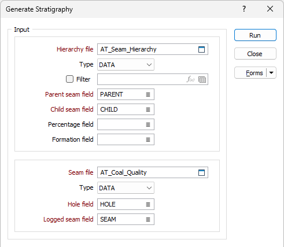Open field list for Parent seam field
This screenshot has height=247, width=284.
(148, 94)
